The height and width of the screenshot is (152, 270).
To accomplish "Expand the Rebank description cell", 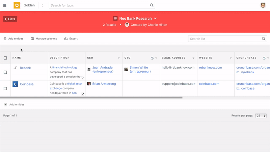I will coord(83,78).
